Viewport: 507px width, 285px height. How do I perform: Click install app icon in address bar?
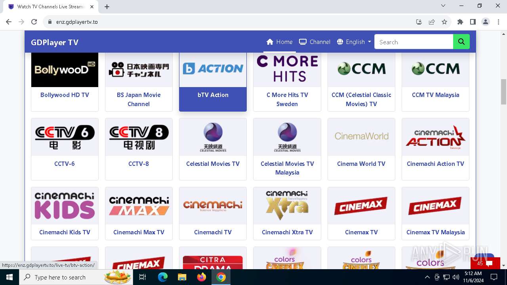[419, 22]
